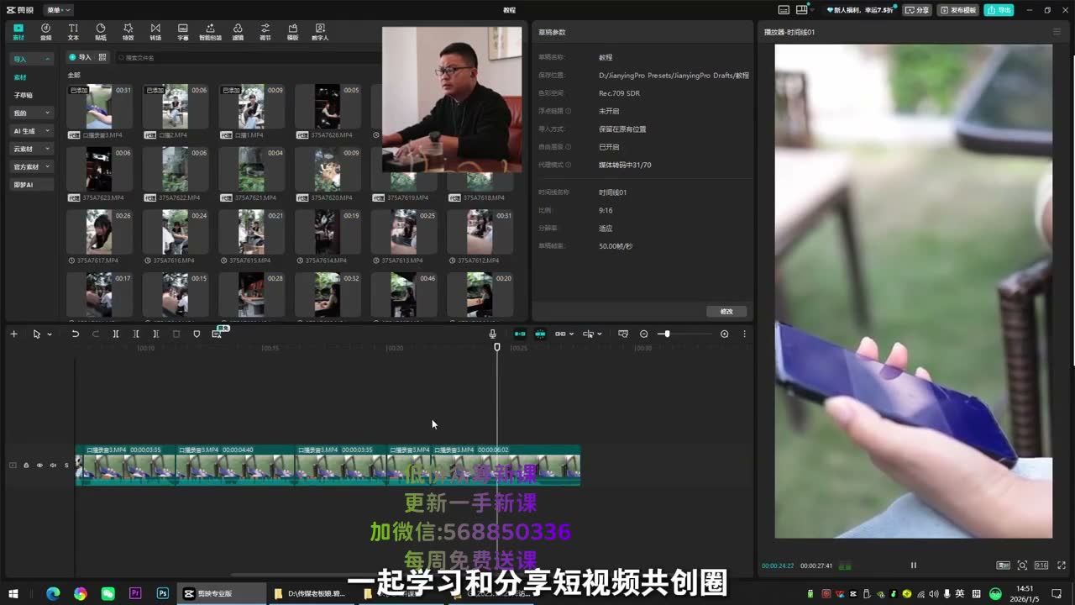
Task: Trim right of the playhead
Action: pos(156,334)
